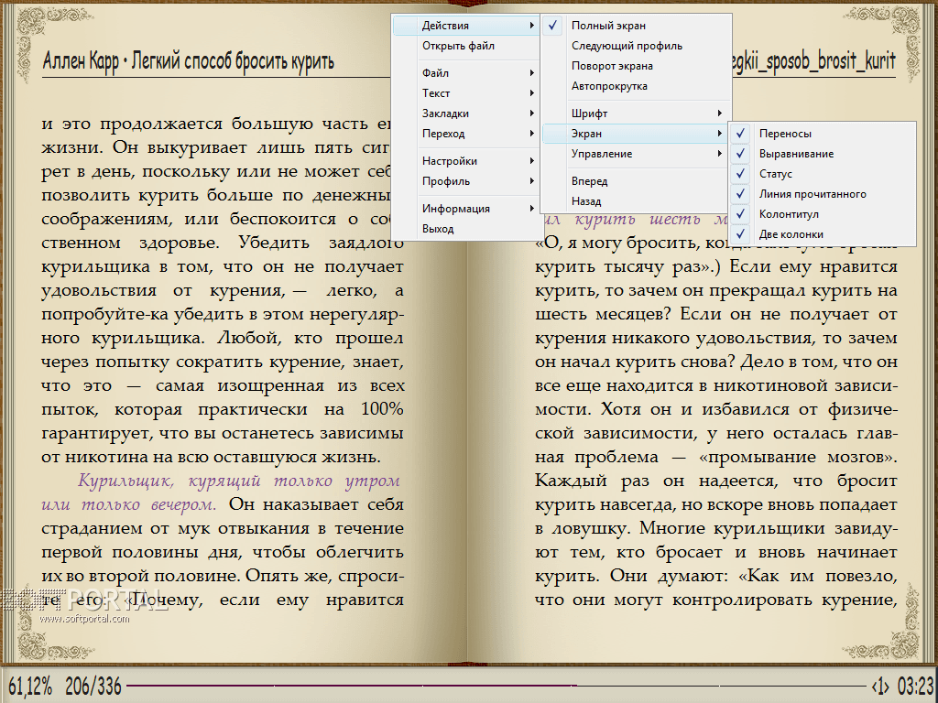Toggle the Переносы checkmark option
The height and width of the screenshot is (703, 938).
(822, 134)
